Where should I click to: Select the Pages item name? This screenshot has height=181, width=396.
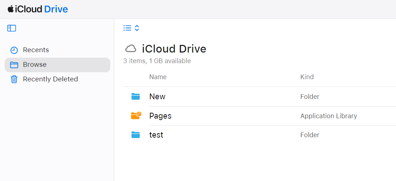[x=160, y=116]
